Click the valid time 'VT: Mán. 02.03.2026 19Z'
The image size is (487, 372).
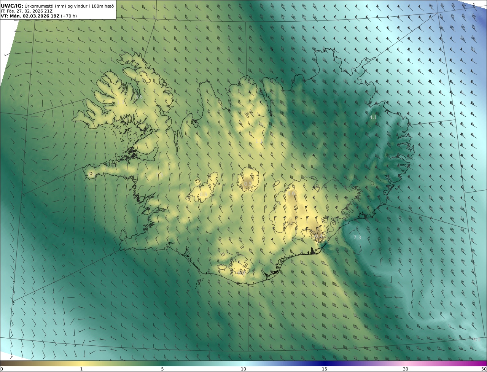30,16
